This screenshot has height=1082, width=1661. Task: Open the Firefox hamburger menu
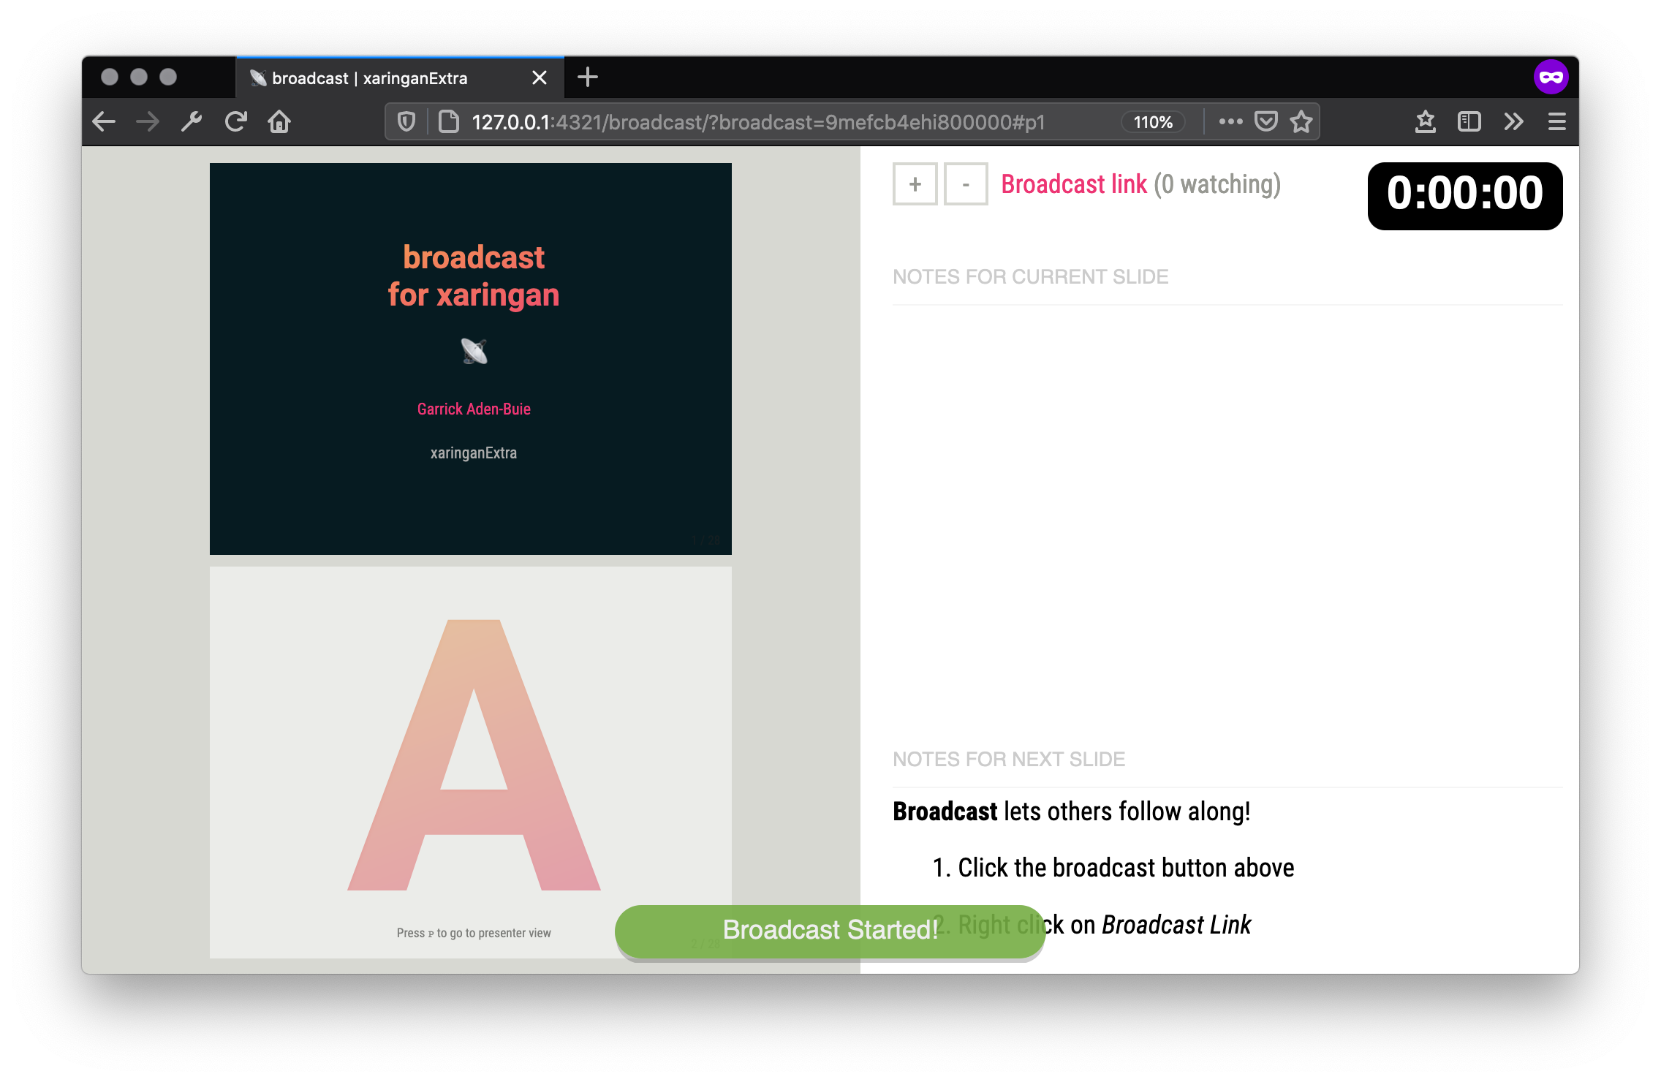(x=1556, y=121)
